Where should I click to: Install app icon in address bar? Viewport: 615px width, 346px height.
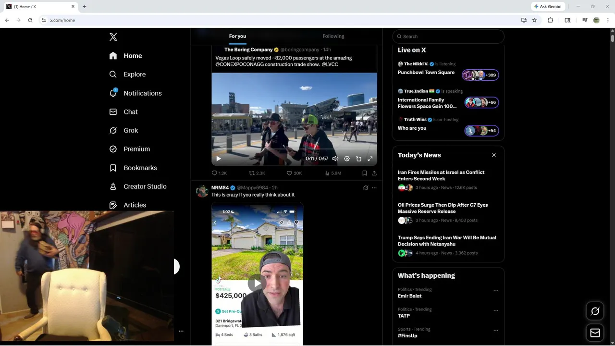tap(524, 20)
